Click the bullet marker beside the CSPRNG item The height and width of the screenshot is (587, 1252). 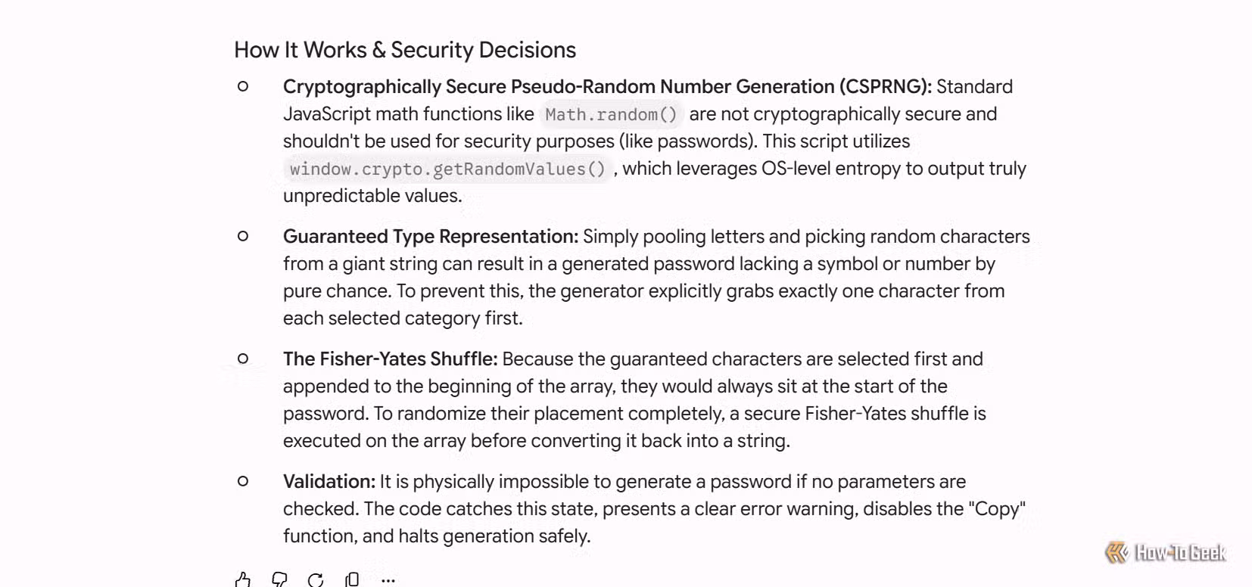(243, 86)
